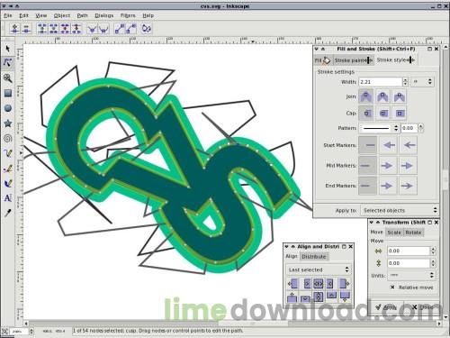Open the Last selected align dropdown

(319, 269)
